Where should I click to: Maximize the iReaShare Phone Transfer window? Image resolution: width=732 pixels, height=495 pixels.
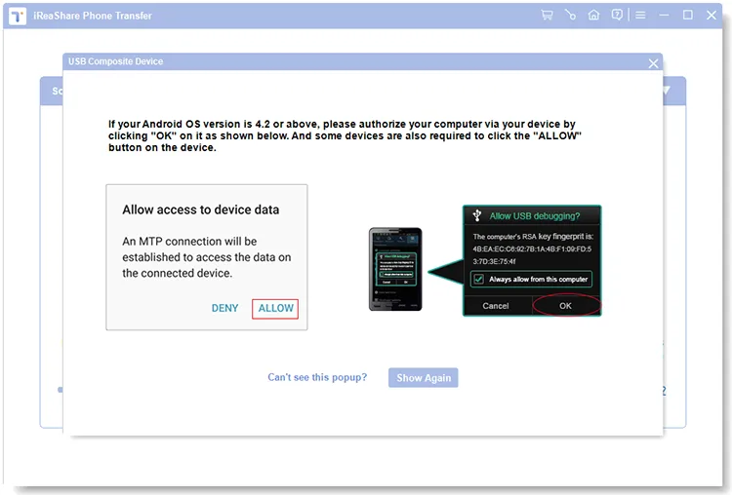point(688,15)
